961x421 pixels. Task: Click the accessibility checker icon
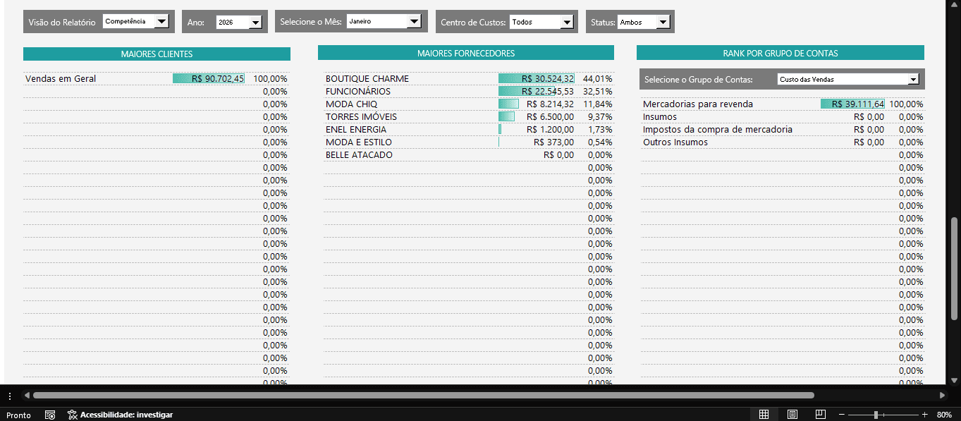[72, 415]
